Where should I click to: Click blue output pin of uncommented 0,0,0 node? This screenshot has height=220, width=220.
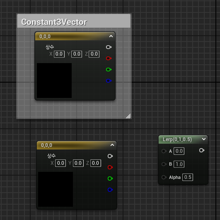tap(110, 190)
